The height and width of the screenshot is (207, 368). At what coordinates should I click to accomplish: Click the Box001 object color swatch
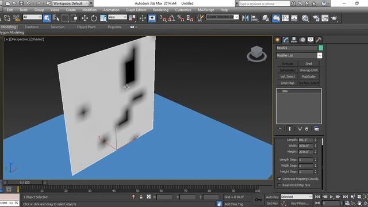[x=321, y=48]
